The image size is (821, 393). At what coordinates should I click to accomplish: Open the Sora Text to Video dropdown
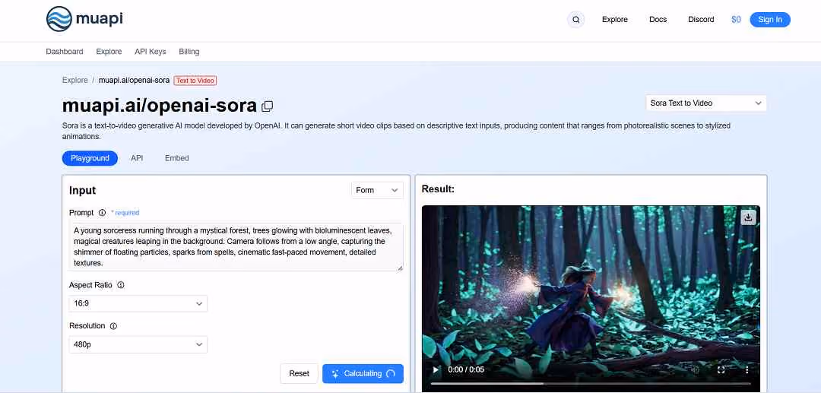click(x=705, y=103)
